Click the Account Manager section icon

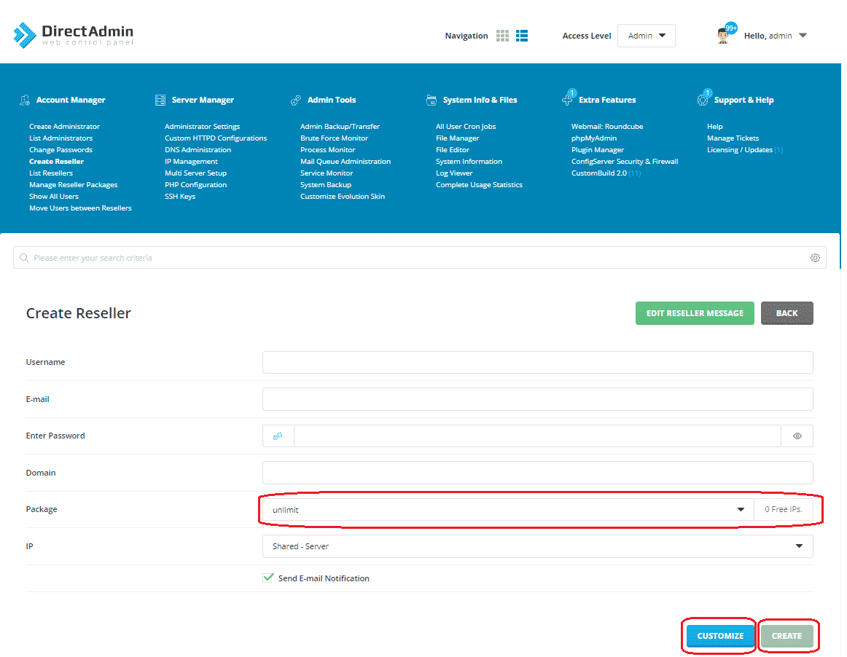click(x=25, y=100)
